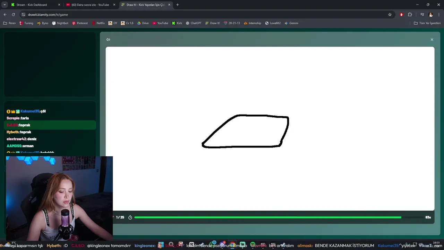Click the 83s remaining time label
This screenshot has height=250, width=444.
click(428, 217)
